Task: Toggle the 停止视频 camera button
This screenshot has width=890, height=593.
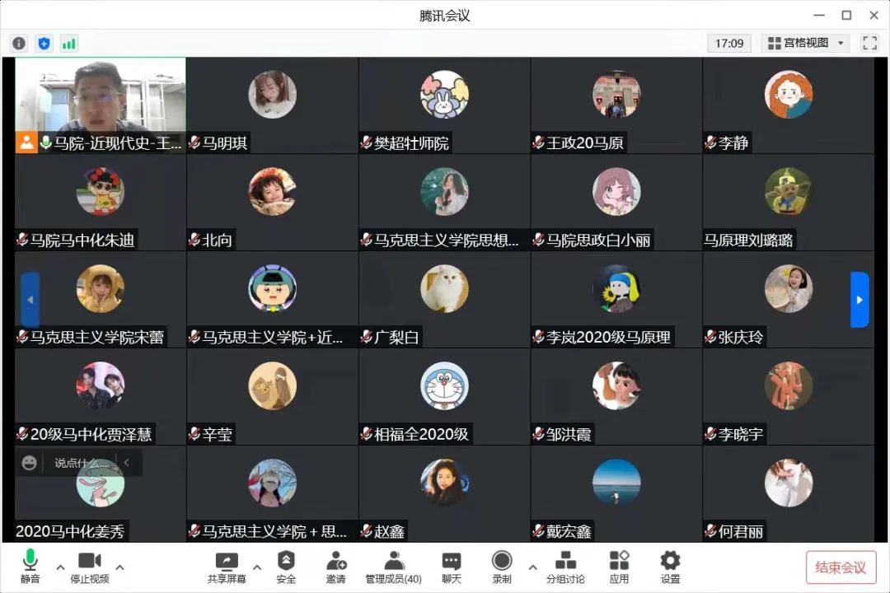Action: [90, 567]
